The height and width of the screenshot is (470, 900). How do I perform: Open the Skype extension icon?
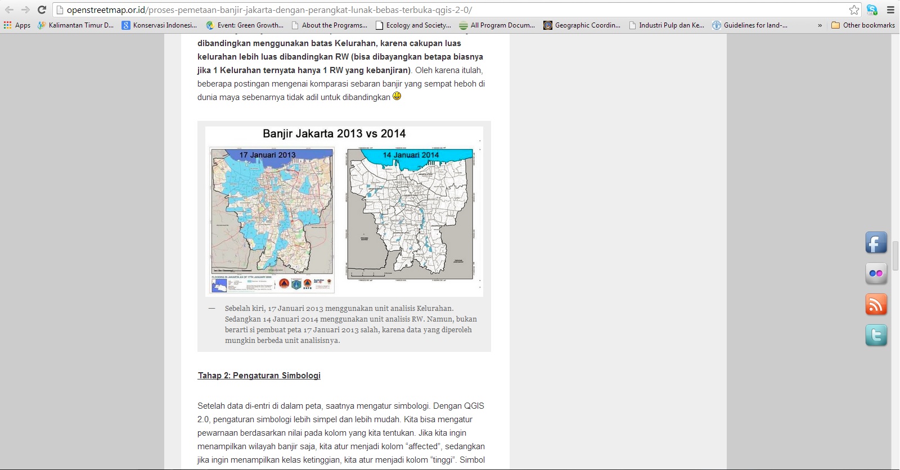872,10
